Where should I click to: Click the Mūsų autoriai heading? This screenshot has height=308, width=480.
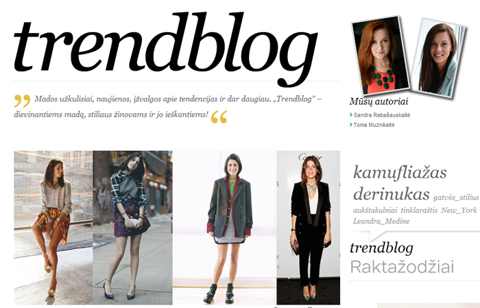(379, 102)
